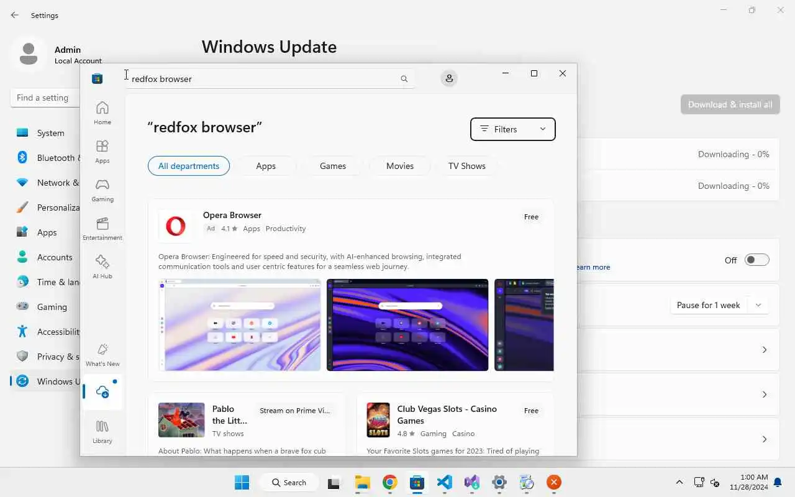The image size is (795, 497).
Task: Open File Explorer from taskbar
Action: [x=362, y=482]
